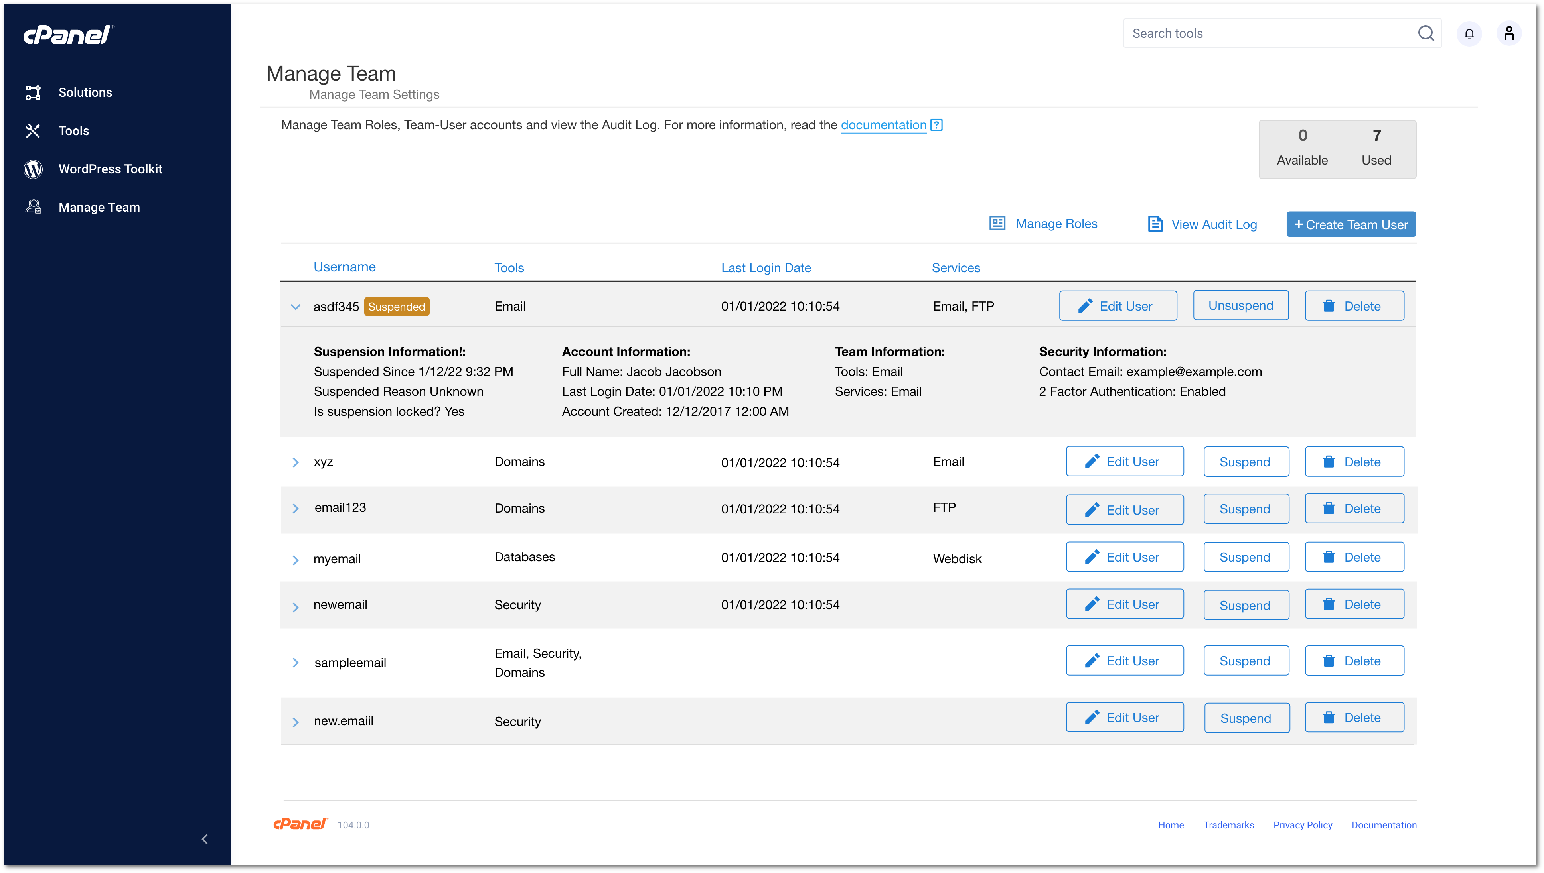Image resolution: width=1544 pixels, height=873 pixels.
Task: Expand the newemail user row
Action: point(295,607)
